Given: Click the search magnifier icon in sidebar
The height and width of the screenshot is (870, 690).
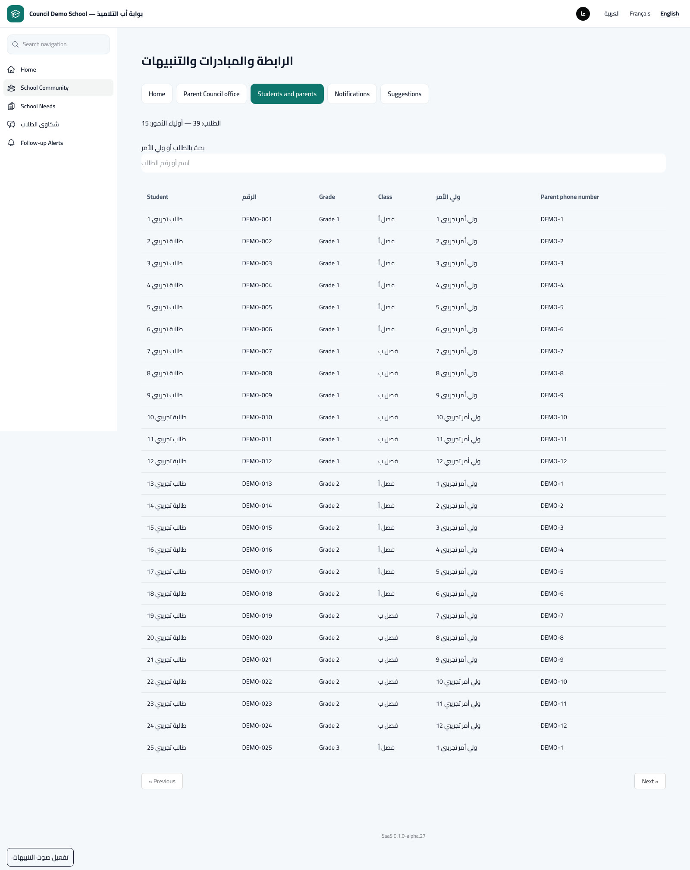Looking at the screenshot, I should pos(16,44).
